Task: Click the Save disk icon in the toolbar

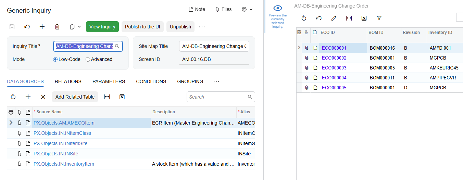Action: (12, 27)
